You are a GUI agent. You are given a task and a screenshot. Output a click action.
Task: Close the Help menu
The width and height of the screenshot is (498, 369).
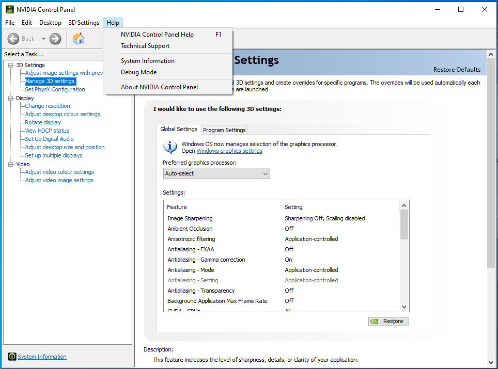tap(113, 23)
